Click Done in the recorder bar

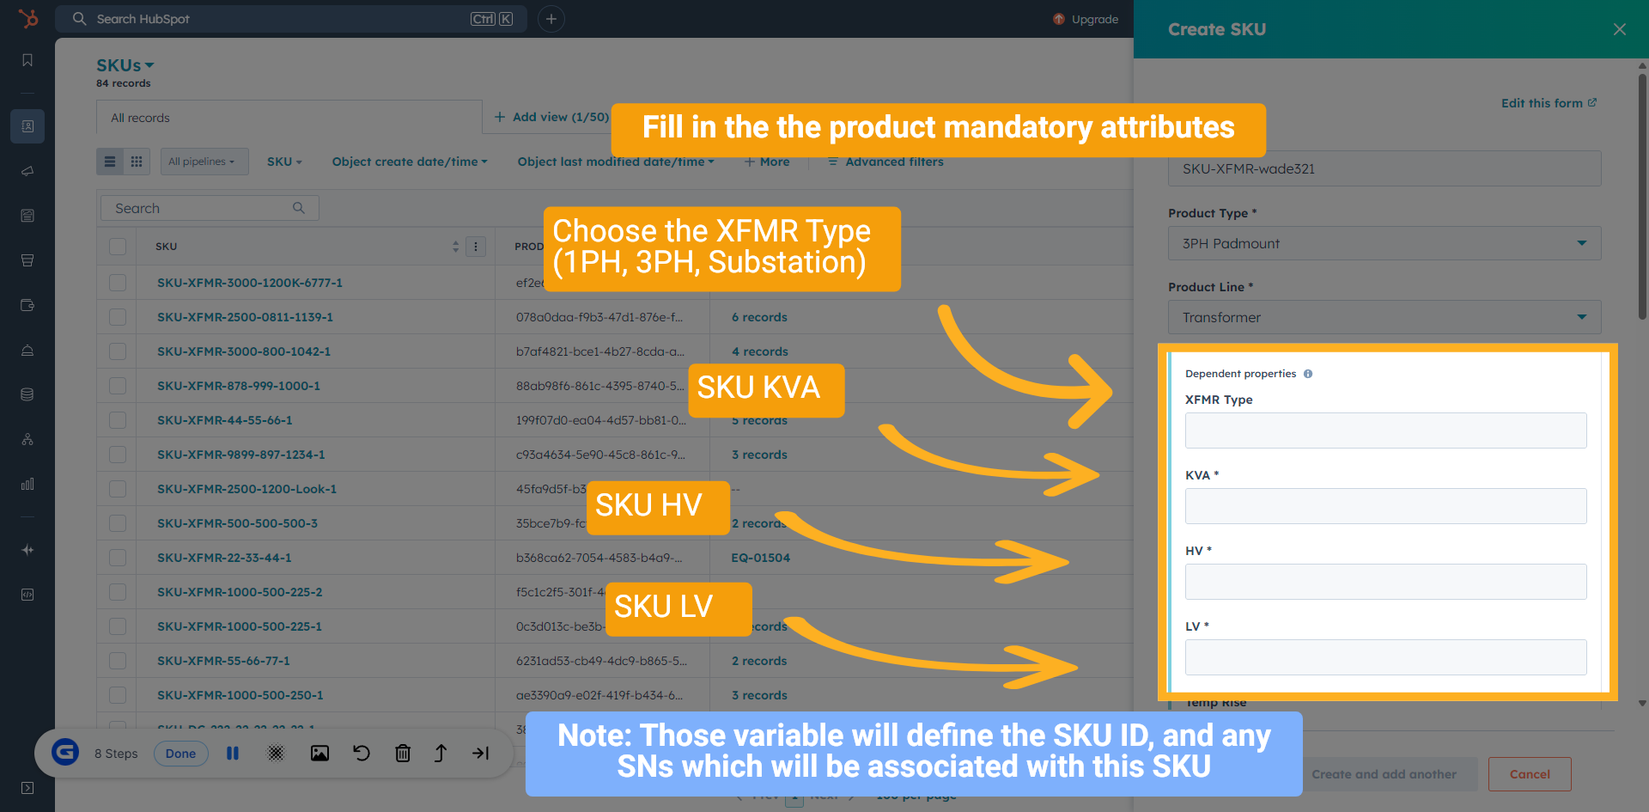[180, 754]
